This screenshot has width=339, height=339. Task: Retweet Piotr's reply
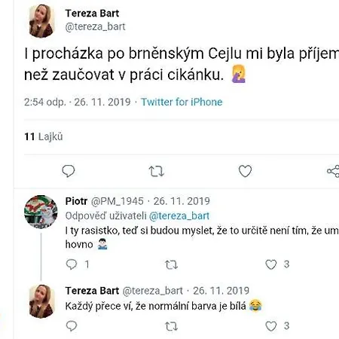[171, 264]
